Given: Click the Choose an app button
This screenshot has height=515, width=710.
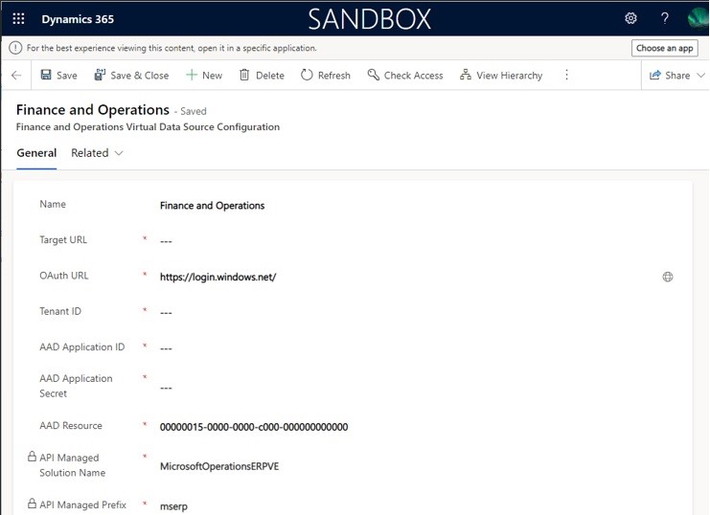Looking at the screenshot, I should (x=664, y=48).
